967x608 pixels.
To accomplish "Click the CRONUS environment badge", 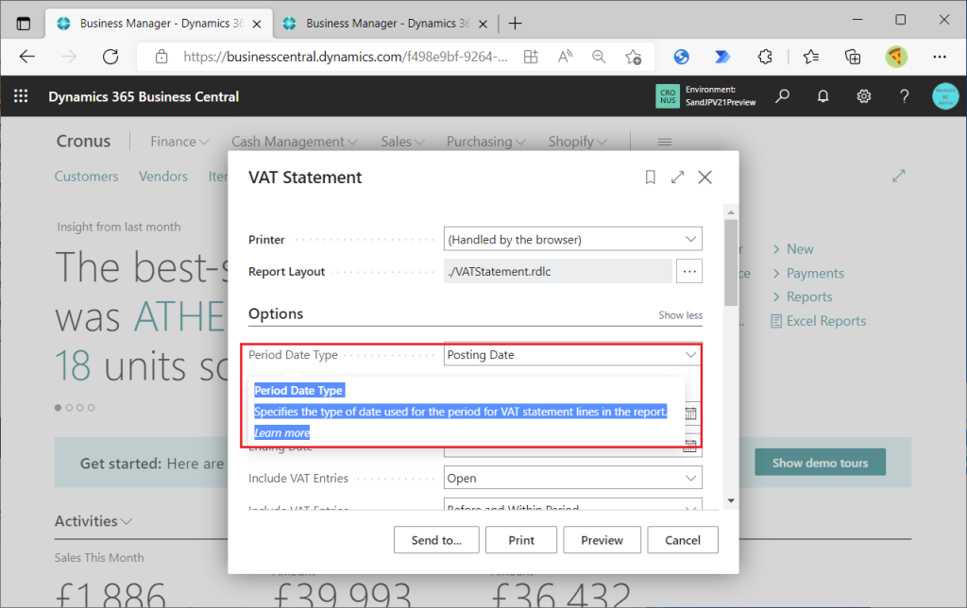I will (668, 96).
